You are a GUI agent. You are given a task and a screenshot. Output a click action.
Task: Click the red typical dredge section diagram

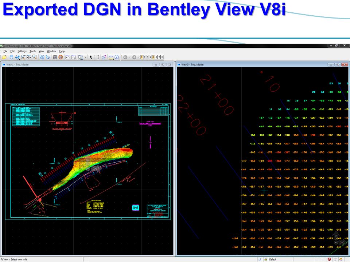pyautogui.click(x=62, y=120)
